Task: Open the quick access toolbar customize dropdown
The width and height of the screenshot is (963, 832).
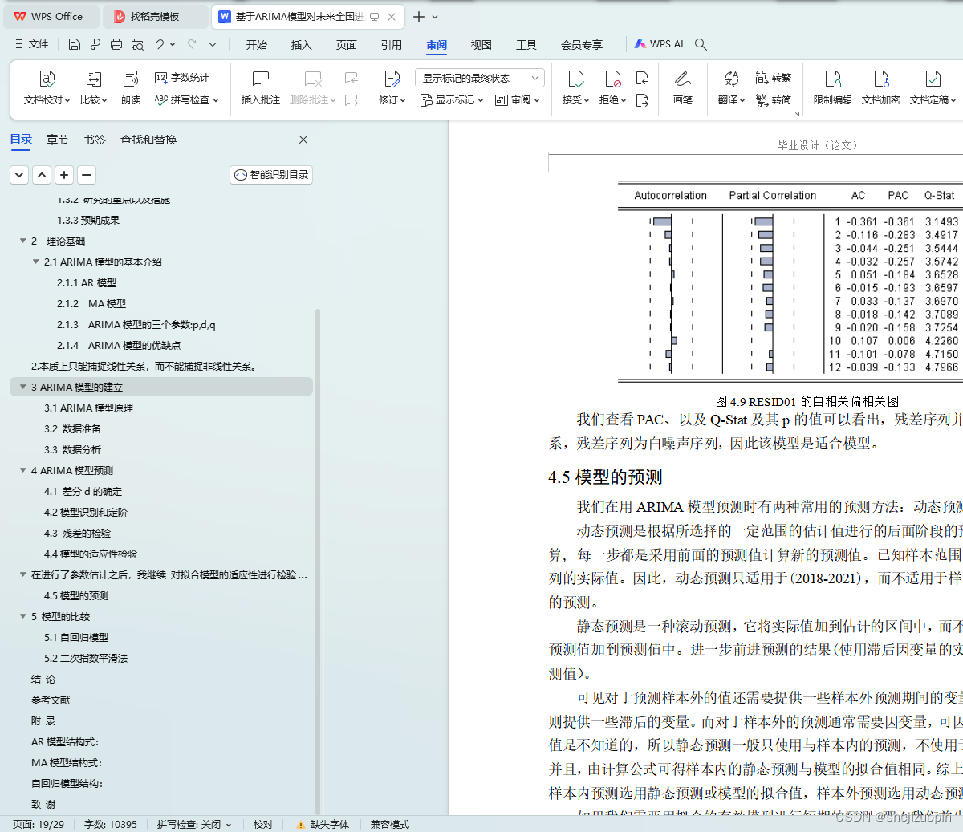Action: click(x=213, y=44)
